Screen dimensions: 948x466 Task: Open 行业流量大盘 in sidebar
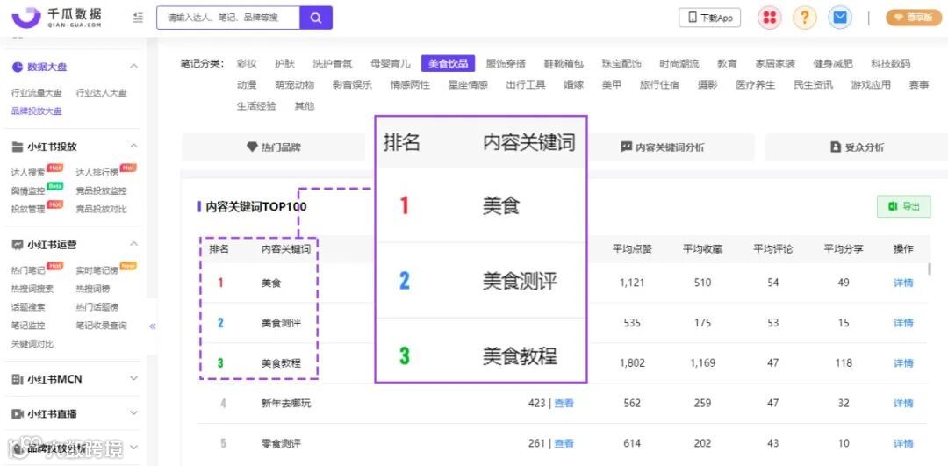point(36,93)
